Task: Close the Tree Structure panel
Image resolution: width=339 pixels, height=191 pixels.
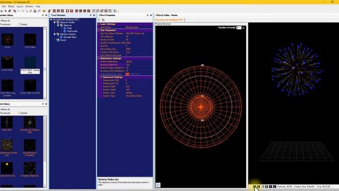Action: (x=94, y=15)
